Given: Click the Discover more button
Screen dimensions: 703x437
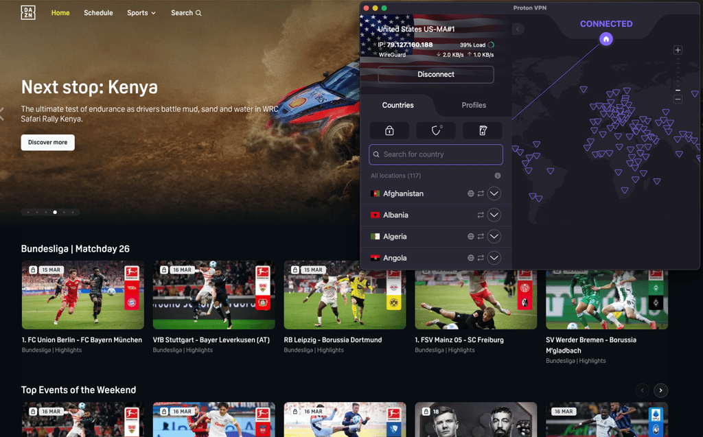Looking at the screenshot, I should click(47, 143).
